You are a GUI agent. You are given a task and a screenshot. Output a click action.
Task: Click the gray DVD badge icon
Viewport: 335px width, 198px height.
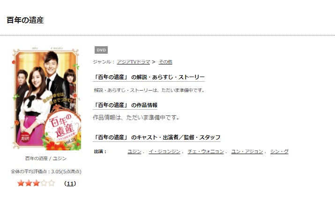(101, 50)
